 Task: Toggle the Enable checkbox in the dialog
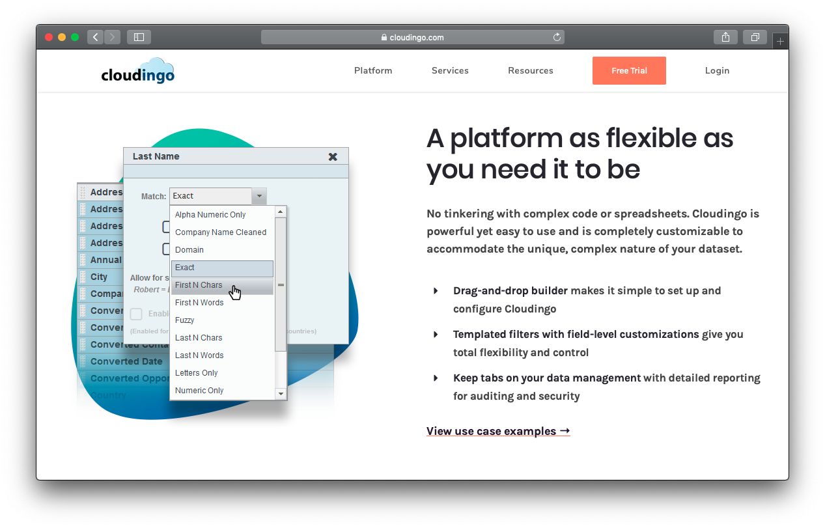(x=136, y=314)
